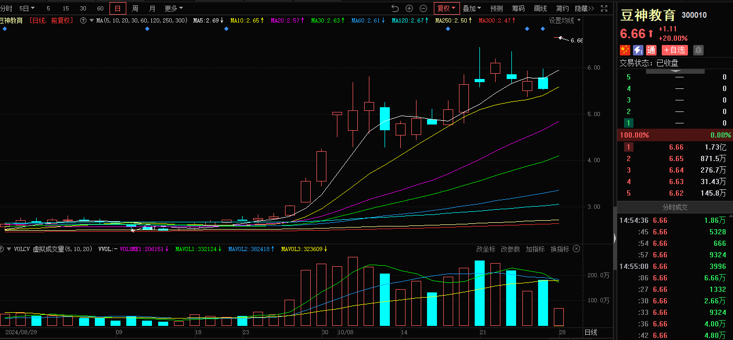Add stock to watchlist with 自选 button
The width and height of the screenshot is (733, 340).
[x=674, y=50]
